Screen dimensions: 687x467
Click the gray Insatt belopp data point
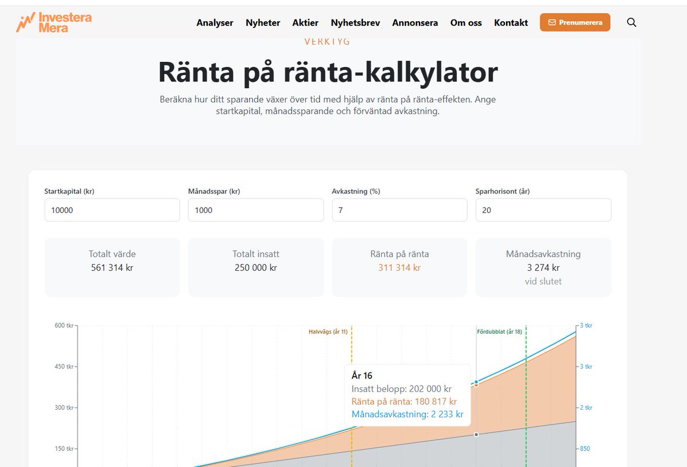476,434
